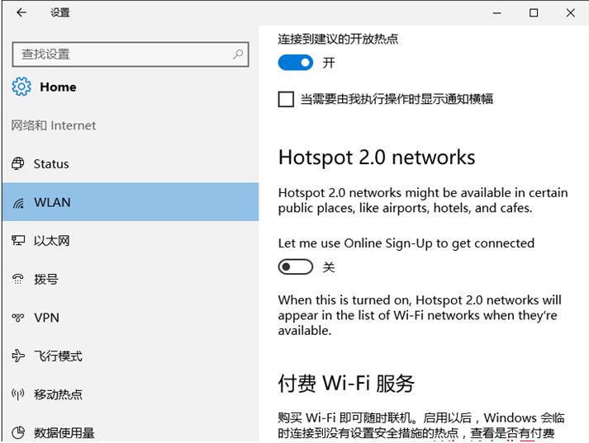Image resolution: width=589 pixels, height=443 pixels.
Task: Click the Hotspot 2.0 networks heading
Action: tap(377, 158)
